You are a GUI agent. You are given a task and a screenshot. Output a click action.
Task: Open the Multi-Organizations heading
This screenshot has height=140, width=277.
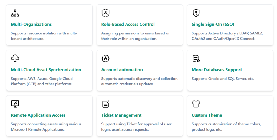pos(31,24)
